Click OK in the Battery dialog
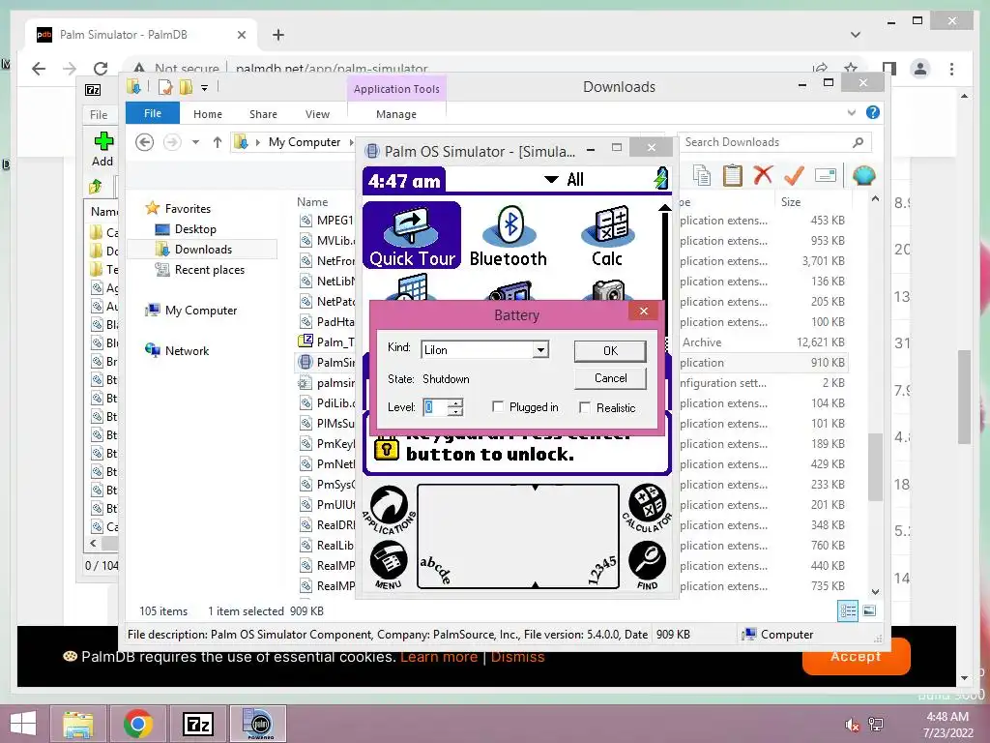This screenshot has width=990, height=743. (x=610, y=350)
